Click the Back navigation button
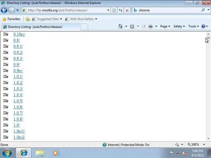Image resolution: width=211 pixels, height=158 pixels. pos(4,10)
